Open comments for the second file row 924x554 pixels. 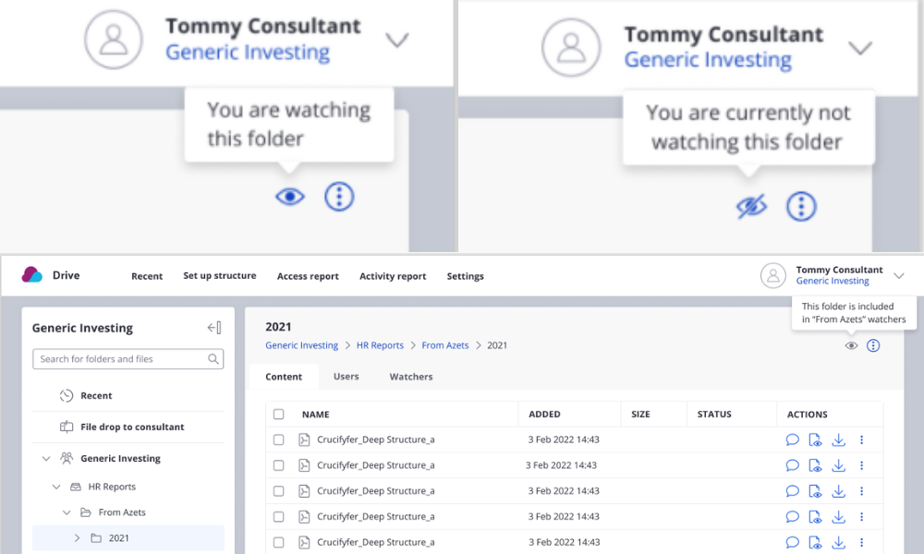(792, 465)
